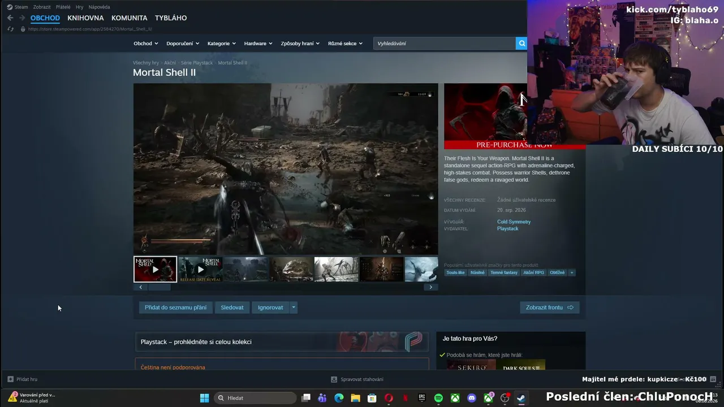The height and width of the screenshot is (407, 724).
Task: Select the Akční RPG tag
Action: (533, 272)
